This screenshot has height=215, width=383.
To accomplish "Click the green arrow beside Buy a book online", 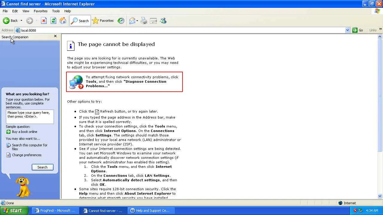I will point(8,132).
